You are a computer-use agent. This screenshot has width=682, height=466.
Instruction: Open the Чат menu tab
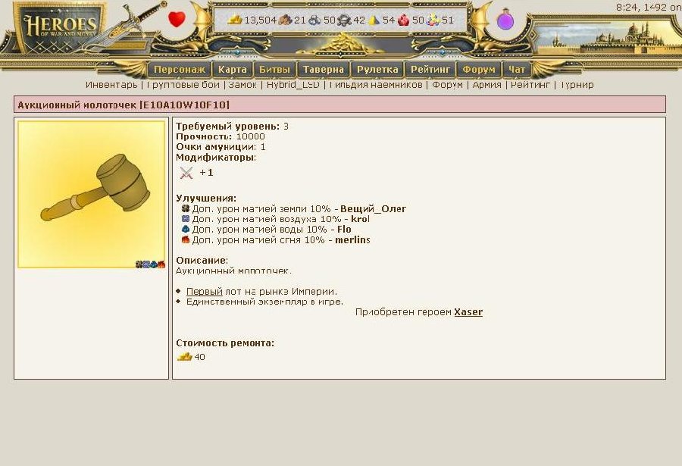517,70
